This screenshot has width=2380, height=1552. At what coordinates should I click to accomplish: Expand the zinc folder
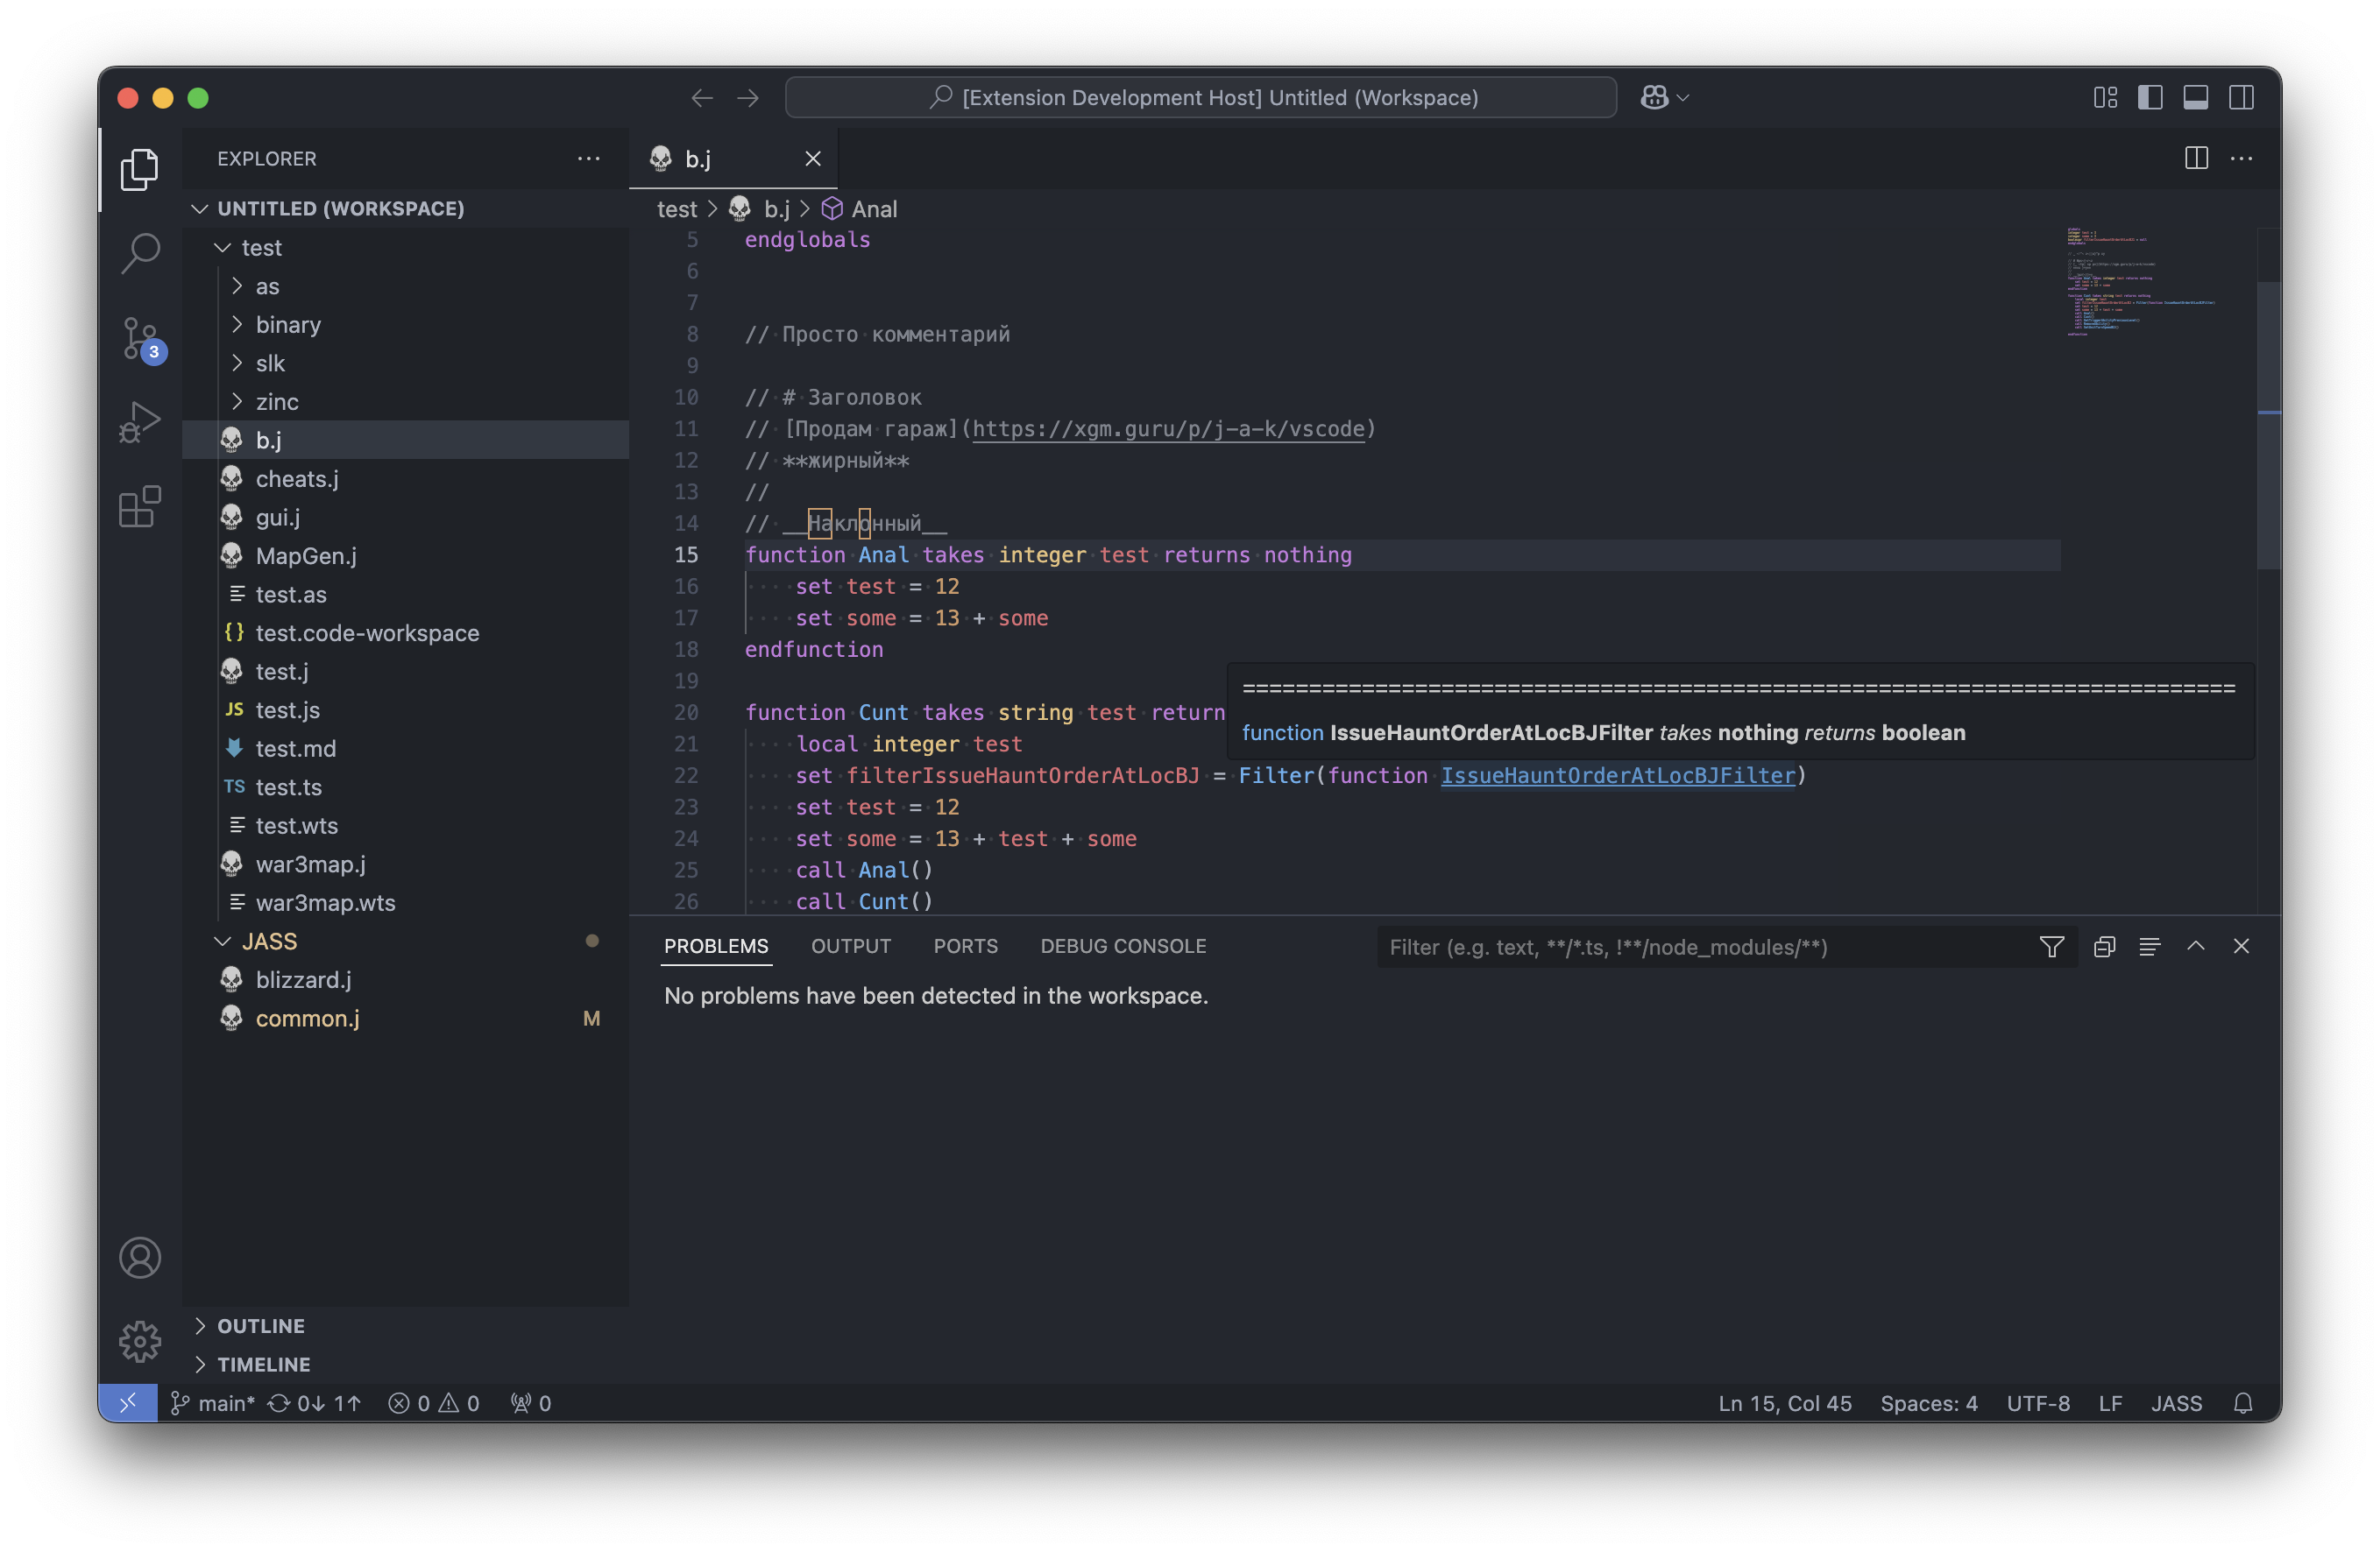point(277,402)
